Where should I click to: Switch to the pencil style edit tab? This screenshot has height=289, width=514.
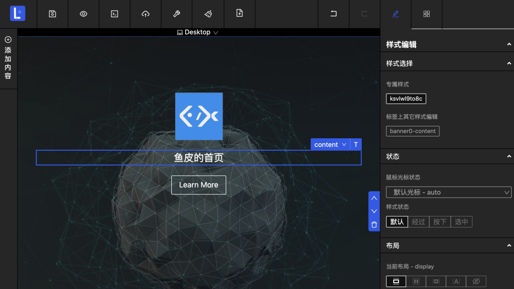[395, 14]
